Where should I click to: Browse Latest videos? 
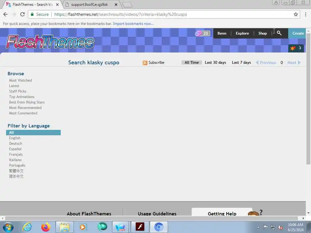14,86
